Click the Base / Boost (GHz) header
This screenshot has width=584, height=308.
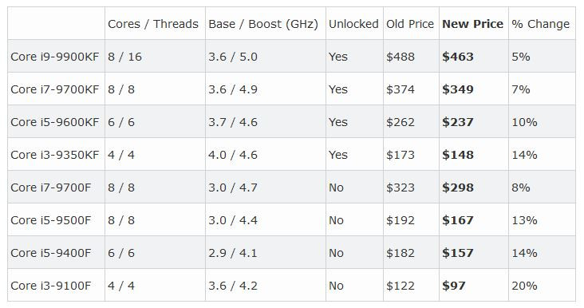(263, 24)
